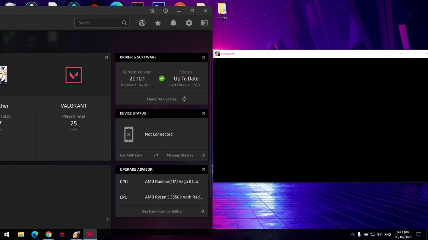This screenshot has width=428, height=240.
Task: Expand the Driver & Software panel
Action: 203,57
